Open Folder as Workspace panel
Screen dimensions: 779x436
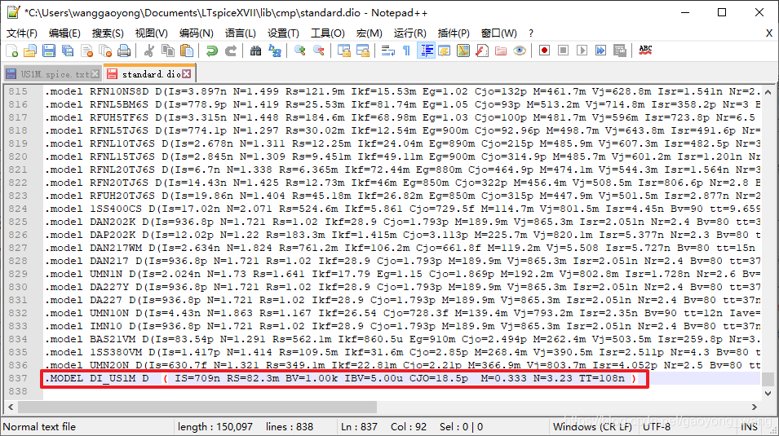[x=501, y=51]
